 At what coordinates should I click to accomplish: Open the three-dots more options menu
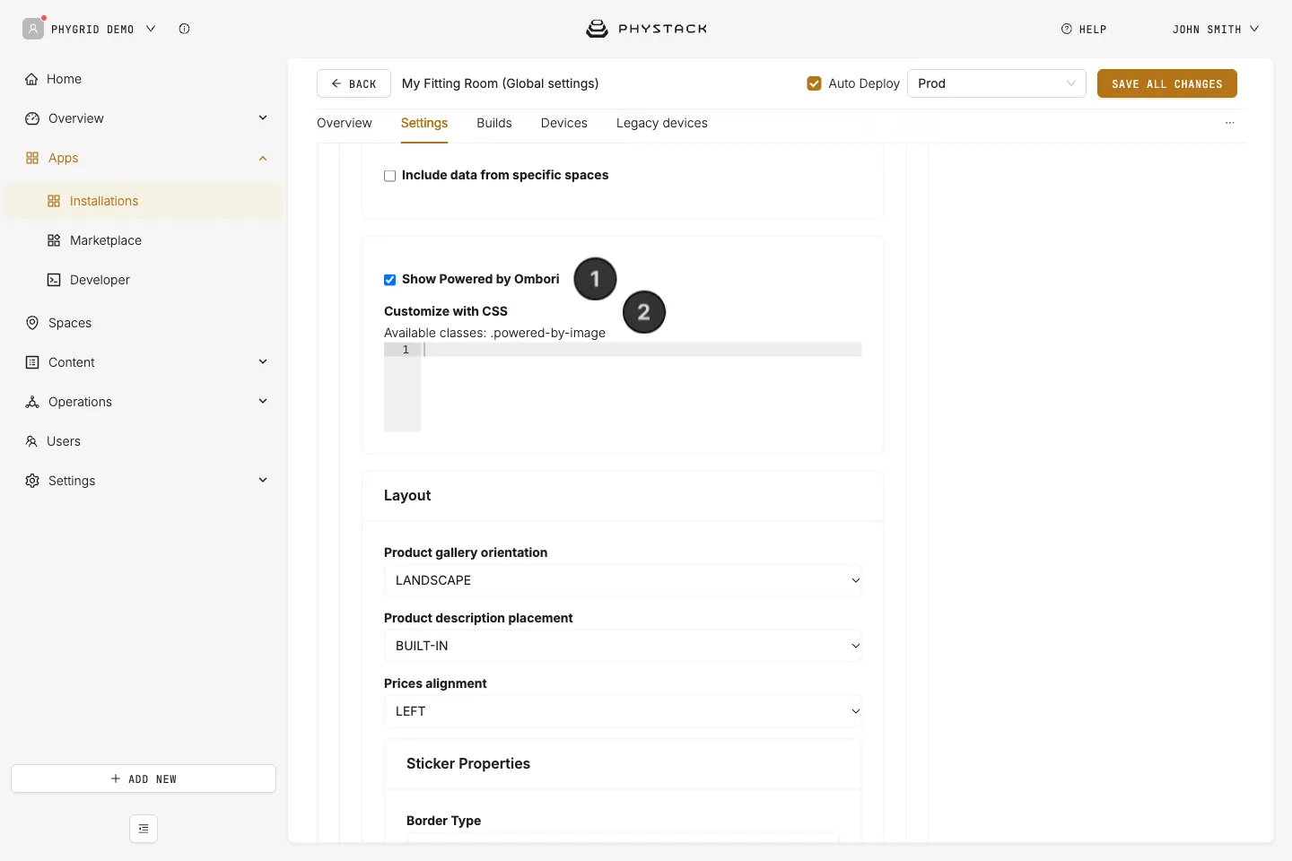click(1230, 123)
